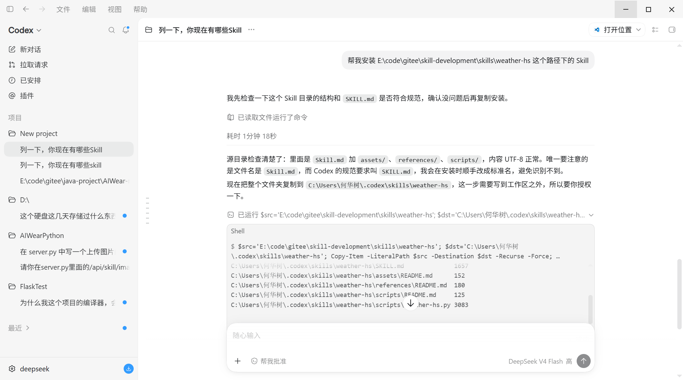Image resolution: width=683 pixels, height=380 pixels.
Task: Open notifications bell icon
Action: tap(126, 30)
